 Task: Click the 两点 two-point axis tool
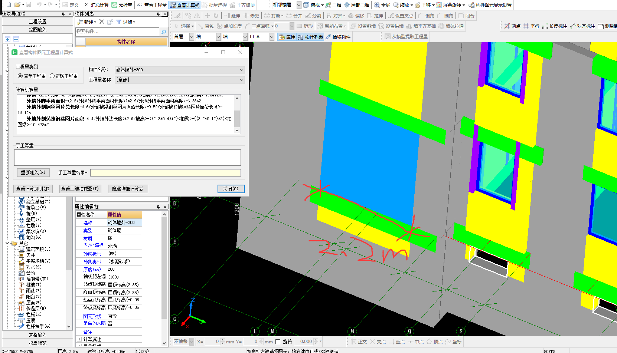click(512, 26)
